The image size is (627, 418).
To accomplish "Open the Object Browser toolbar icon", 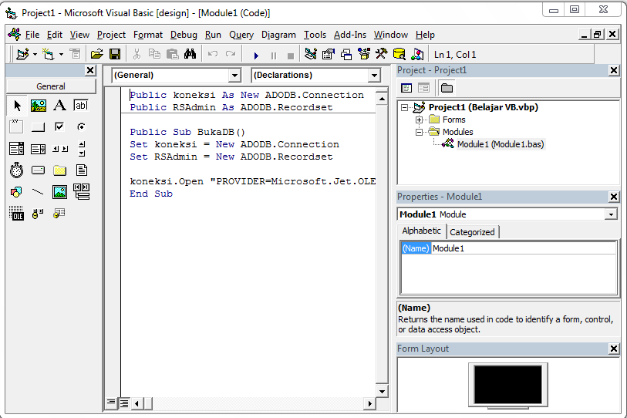I will (x=364, y=54).
